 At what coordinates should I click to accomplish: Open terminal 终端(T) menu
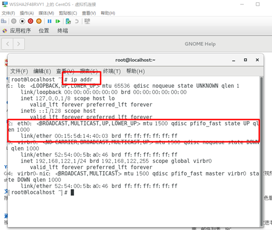(112, 71)
